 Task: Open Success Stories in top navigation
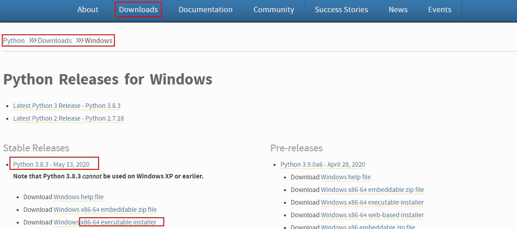341,9
